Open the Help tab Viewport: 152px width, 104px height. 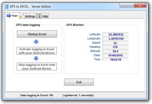tap(43, 16)
